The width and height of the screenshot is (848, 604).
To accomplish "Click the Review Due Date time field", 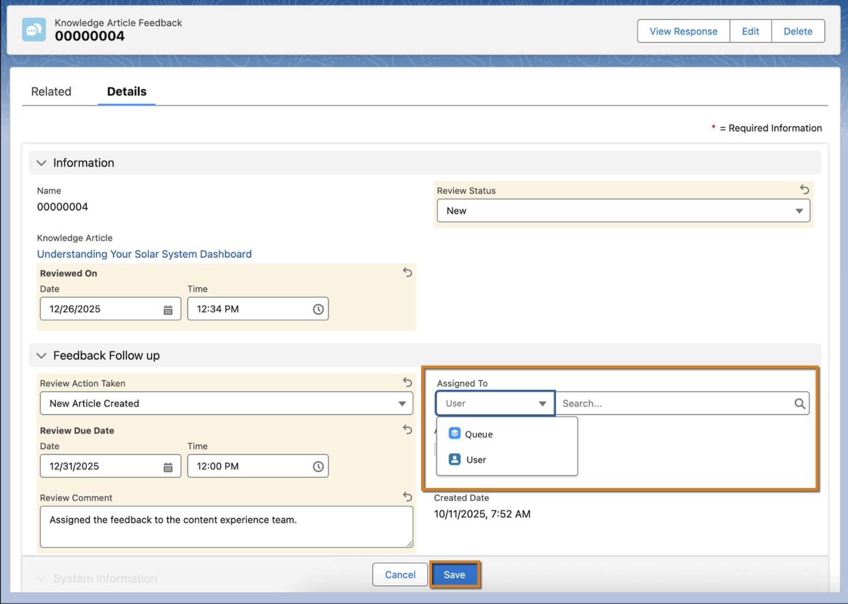I will coord(257,466).
